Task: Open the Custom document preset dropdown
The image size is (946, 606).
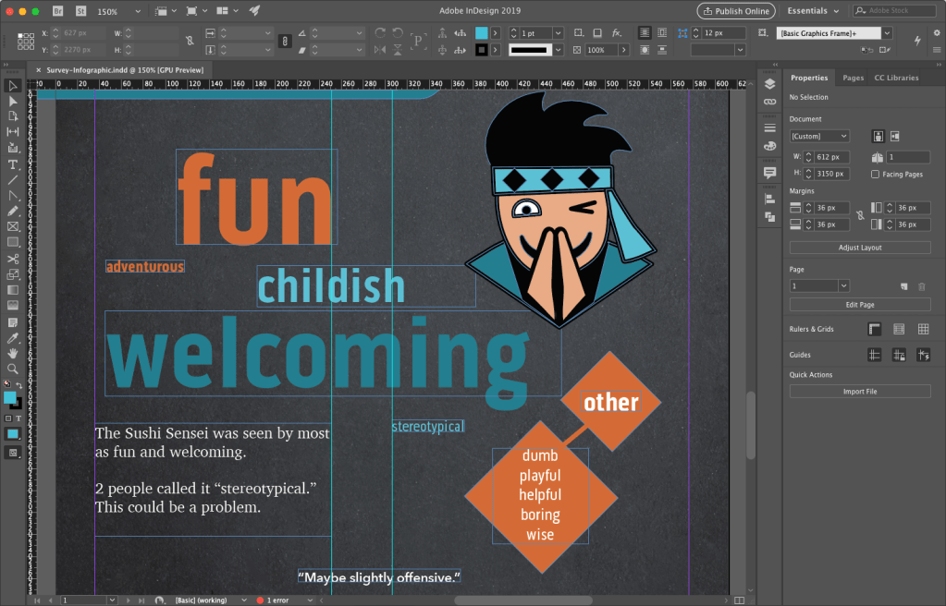Action: coord(818,137)
